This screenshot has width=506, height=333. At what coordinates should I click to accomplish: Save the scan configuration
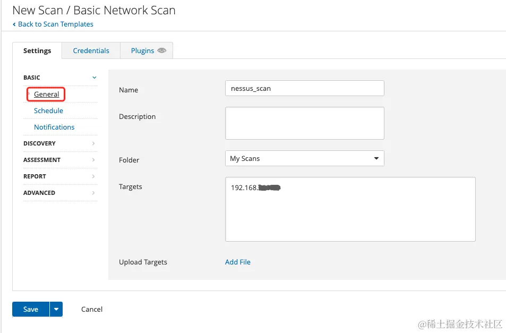coord(31,309)
